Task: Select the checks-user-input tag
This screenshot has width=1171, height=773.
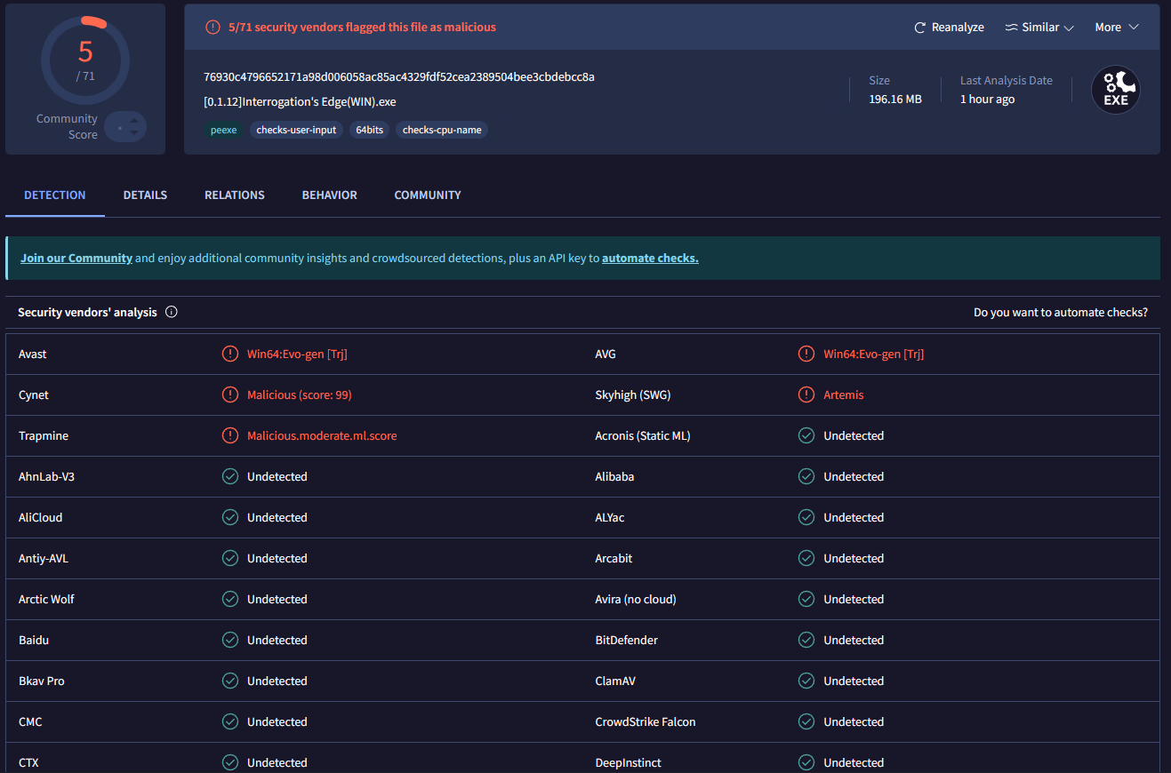Action: click(296, 130)
